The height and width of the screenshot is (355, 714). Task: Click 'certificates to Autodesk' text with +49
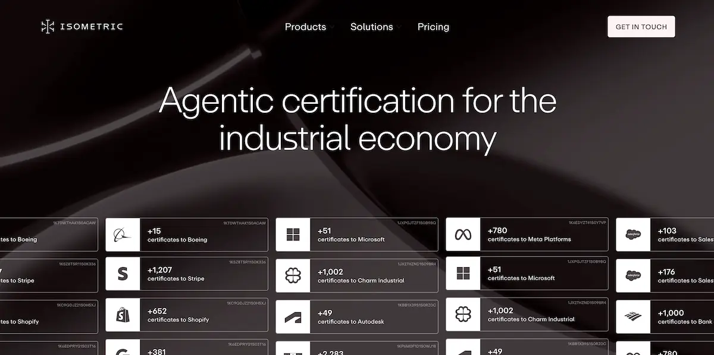(x=351, y=322)
